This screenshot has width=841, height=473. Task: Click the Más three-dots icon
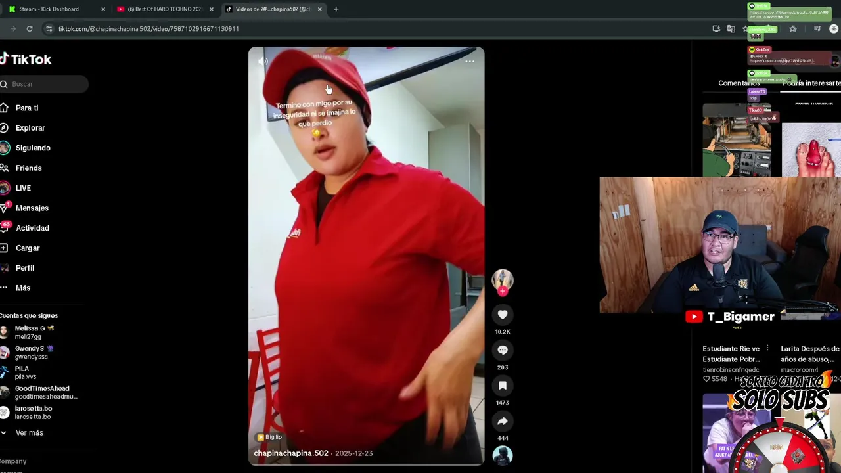[x=4, y=288]
